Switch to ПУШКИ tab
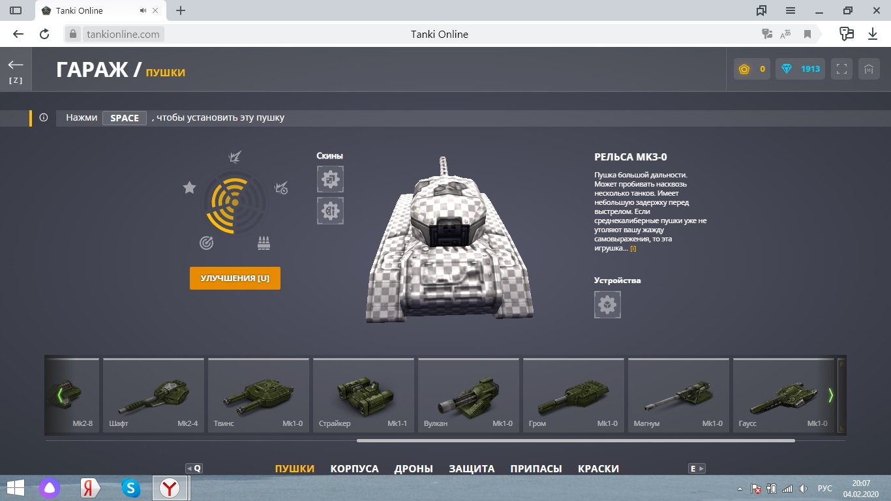Screen dimensions: 891x501 [x=295, y=468]
